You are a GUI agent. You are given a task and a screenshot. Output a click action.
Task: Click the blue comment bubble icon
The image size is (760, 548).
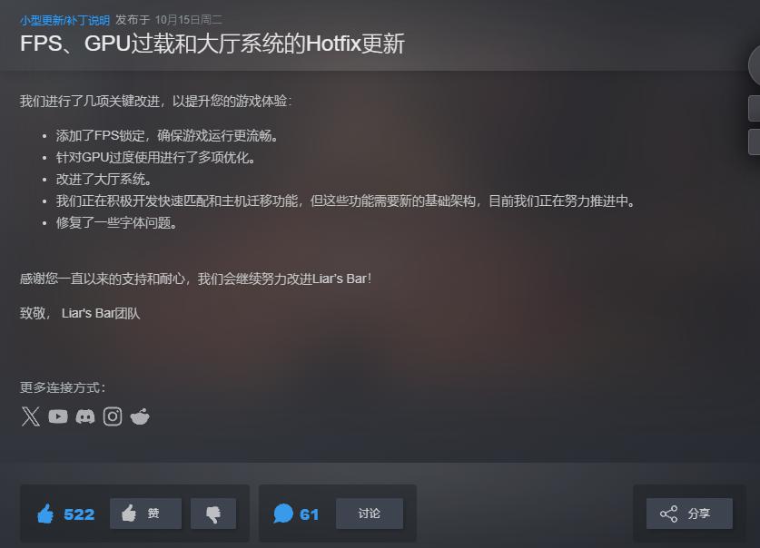pyautogui.click(x=283, y=514)
